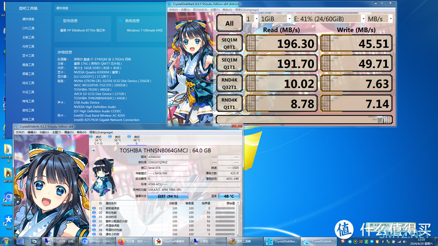Click the 7.63 random write result
438x246 pixels.
click(x=356, y=84)
